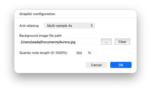Open the Anti-aliasing dropdown menu
The image size is (151, 92).
tap(70, 26)
